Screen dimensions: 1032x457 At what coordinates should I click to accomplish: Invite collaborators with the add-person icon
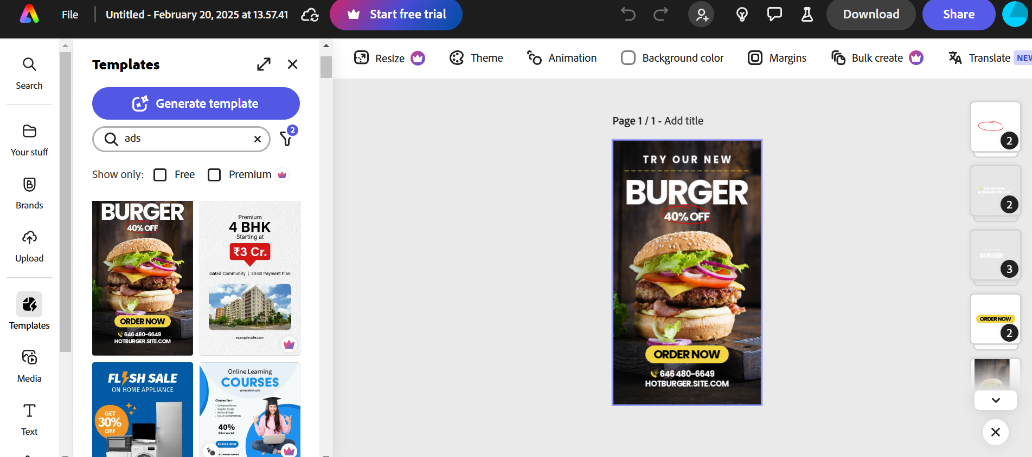pos(701,15)
